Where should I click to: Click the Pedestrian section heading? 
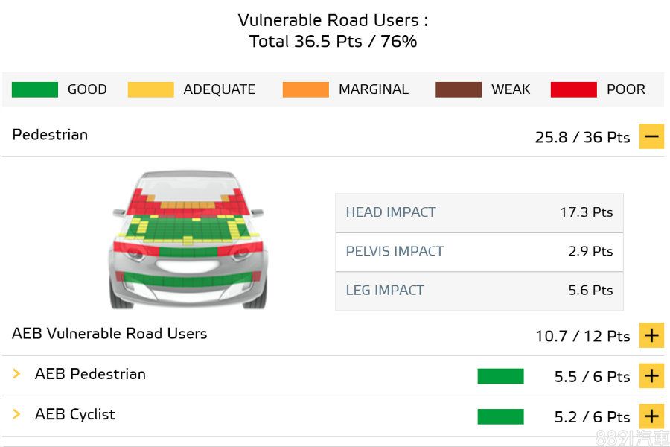[50, 135]
